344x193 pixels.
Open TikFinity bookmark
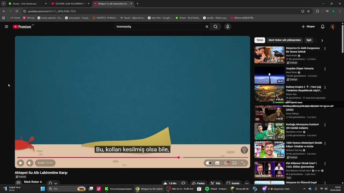(x=29, y=18)
